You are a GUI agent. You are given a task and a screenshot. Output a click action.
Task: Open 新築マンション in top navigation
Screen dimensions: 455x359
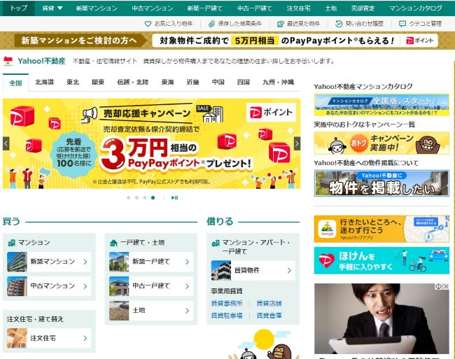[x=97, y=8]
